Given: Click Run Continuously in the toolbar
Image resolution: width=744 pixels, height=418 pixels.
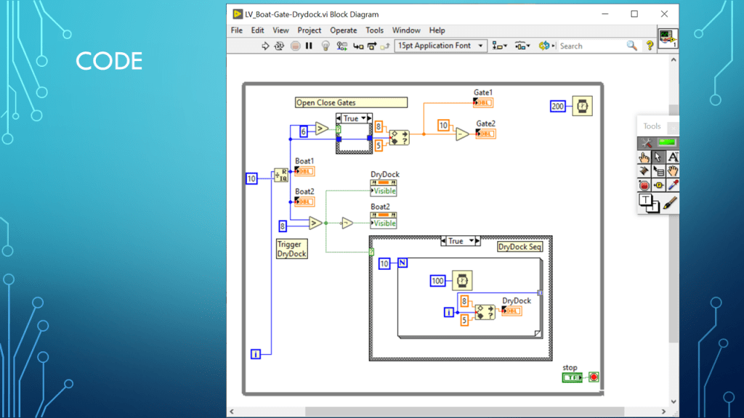Looking at the screenshot, I should pos(279,46).
